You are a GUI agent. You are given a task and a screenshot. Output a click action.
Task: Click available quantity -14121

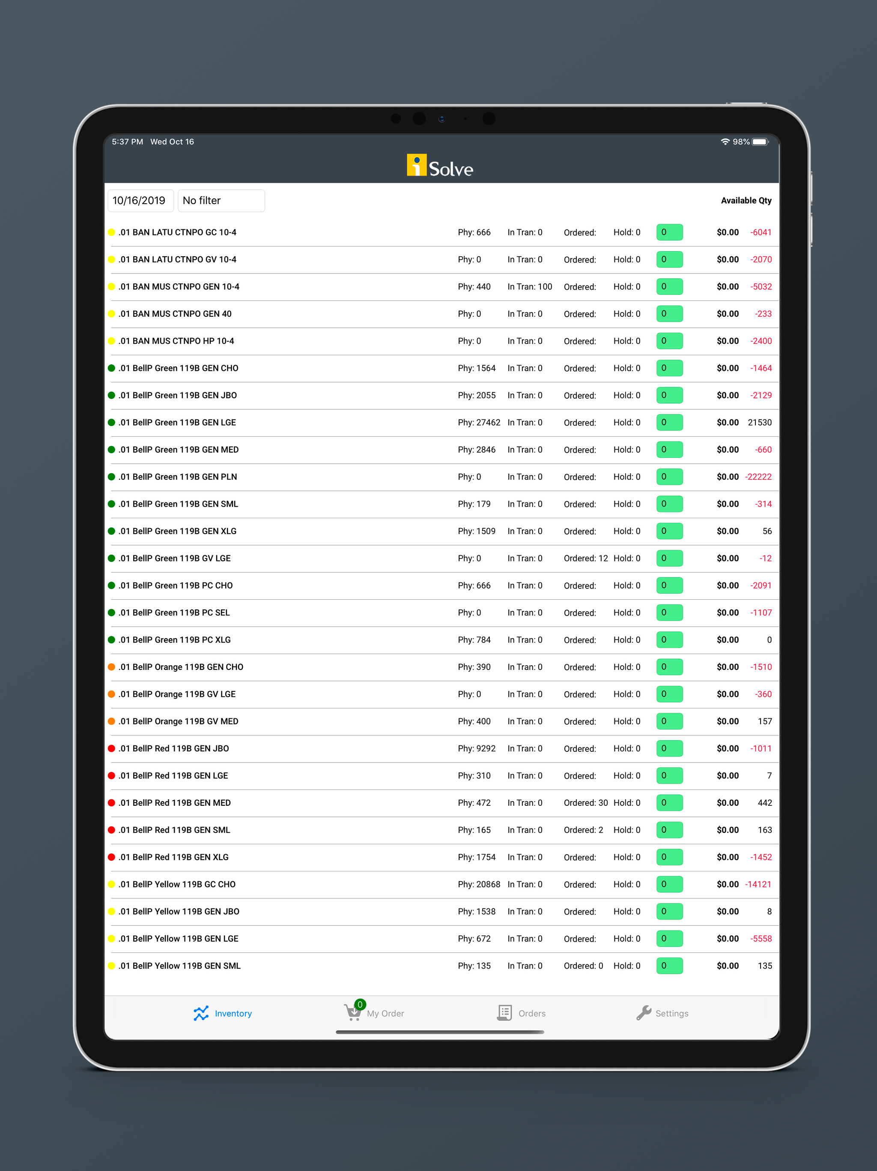(x=758, y=884)
